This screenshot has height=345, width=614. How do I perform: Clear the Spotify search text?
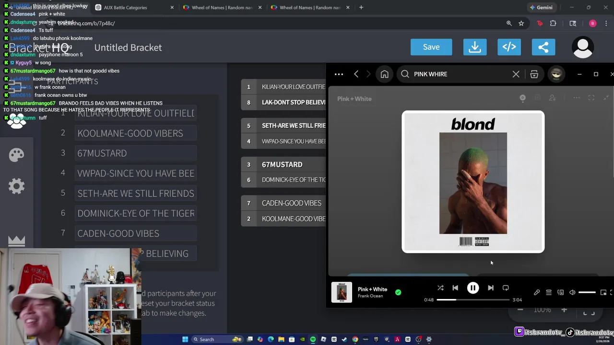click(x=516, y=74)
